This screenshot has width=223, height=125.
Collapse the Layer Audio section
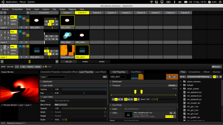[41, 86]
